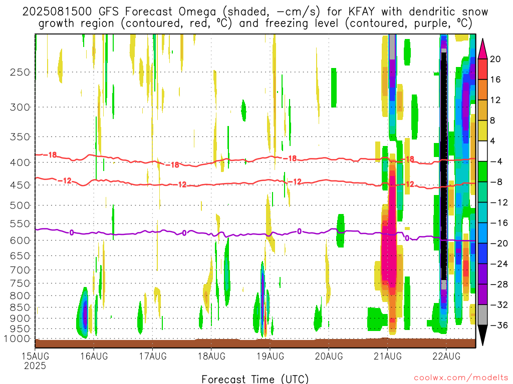Click the green -8-to--4 colorbar segment
Viewport: 513px width, 384px height.
[x=482, y=172]
